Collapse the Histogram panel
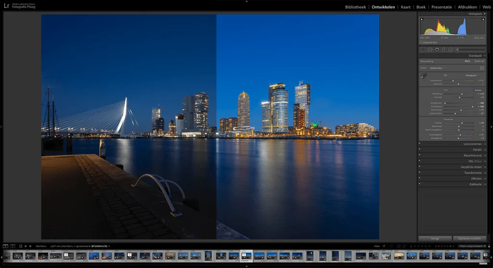This screenshot has height=268, width=493. pyautogui.click(x=484, y=14)
